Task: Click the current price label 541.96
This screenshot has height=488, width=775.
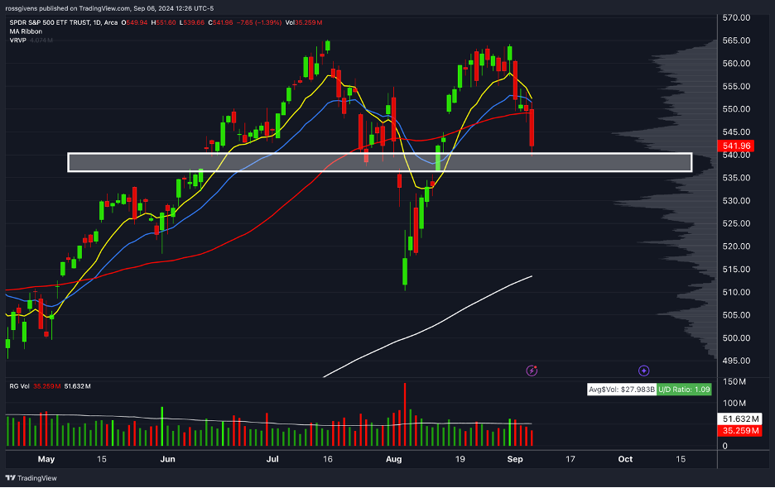Action: coord(736,146)
